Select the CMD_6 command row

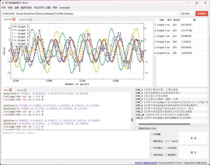pyautogui.click(x=172, y=105)
